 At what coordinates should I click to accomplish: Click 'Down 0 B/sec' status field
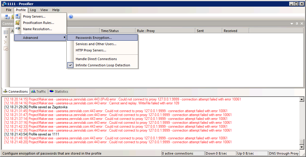pyautogui.click(x=220, y=153)
